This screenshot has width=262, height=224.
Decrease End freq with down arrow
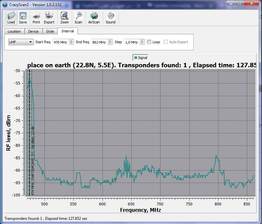(110, 43)
